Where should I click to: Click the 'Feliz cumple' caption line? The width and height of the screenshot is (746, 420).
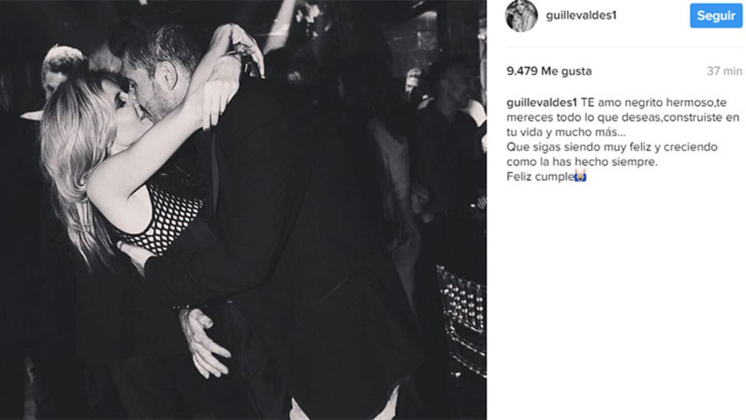[540, 177]
